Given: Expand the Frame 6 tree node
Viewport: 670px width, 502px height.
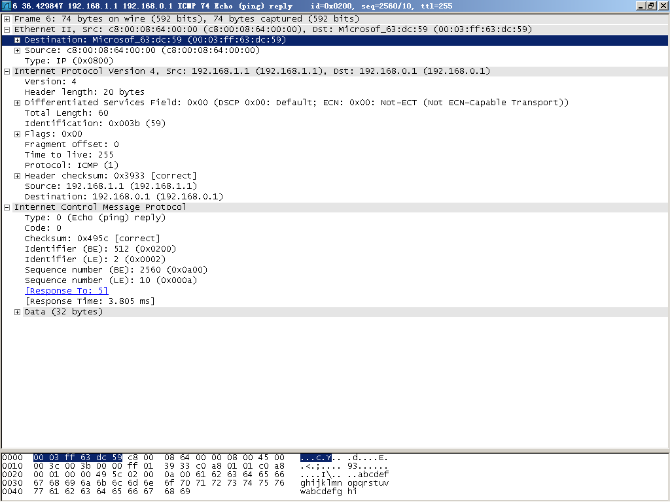Looking at the screenshot, I should click(7, 19).
